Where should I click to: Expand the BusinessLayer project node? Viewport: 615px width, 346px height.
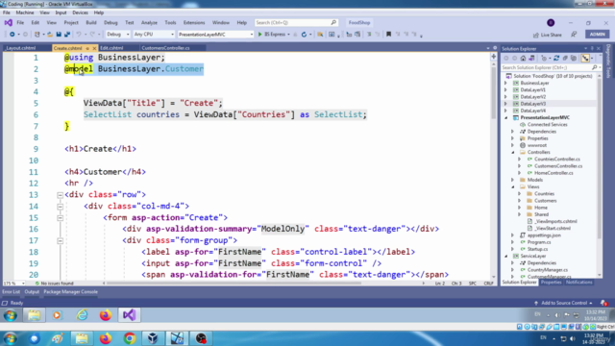tap(505, 84)
